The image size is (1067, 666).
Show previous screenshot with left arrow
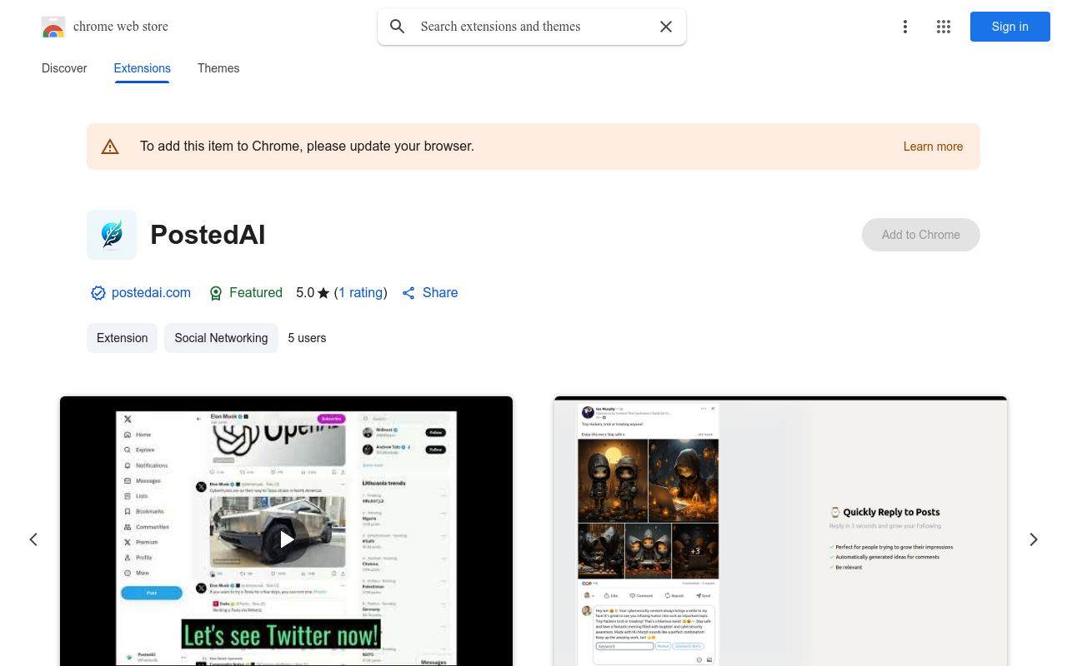point(33,539)
